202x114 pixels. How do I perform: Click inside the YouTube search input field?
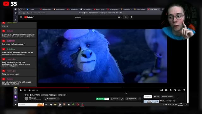(96, 17)
